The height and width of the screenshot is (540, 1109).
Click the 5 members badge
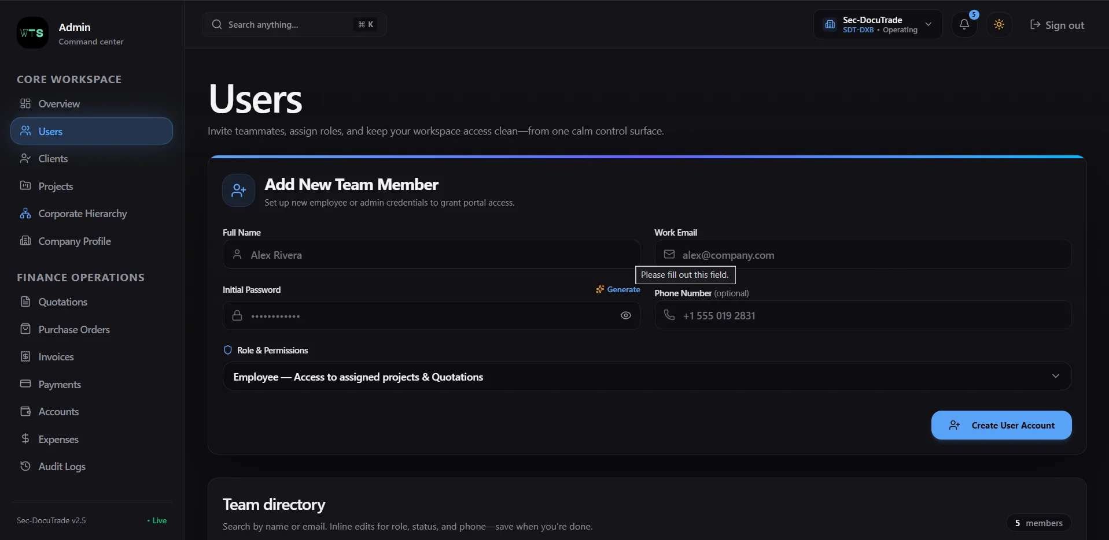1038,523
